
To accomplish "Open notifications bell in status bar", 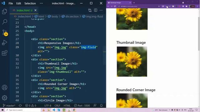I will click(x=101, y=105).
